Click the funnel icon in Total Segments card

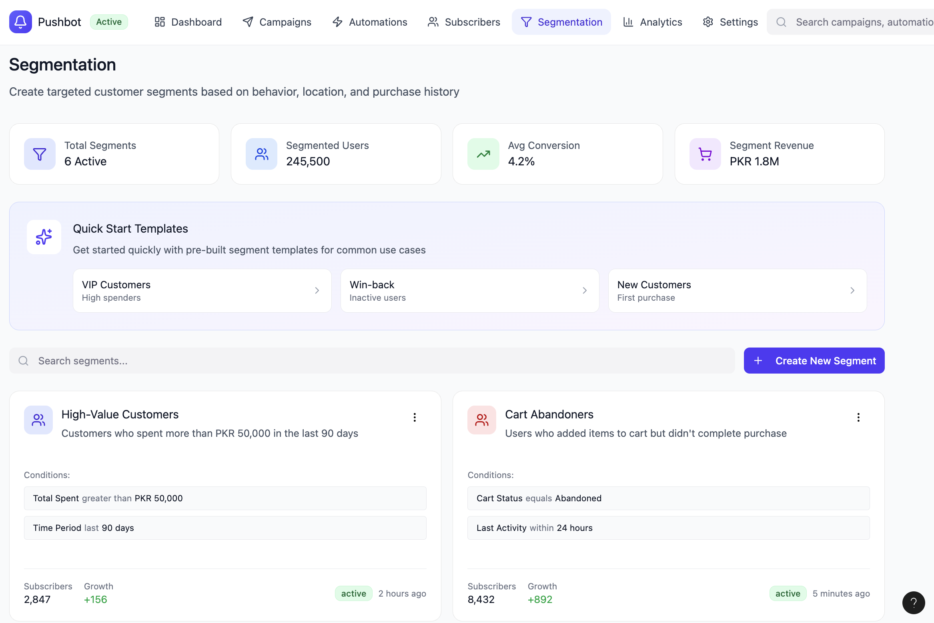pos(40,154)
